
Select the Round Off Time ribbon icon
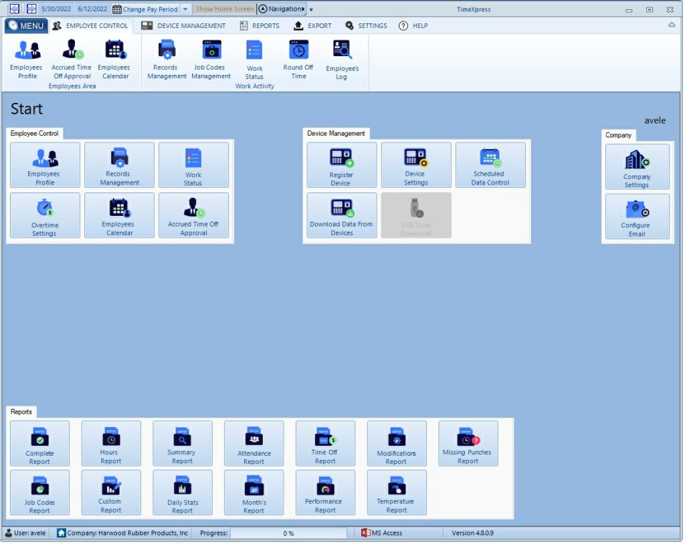[297, 59]
